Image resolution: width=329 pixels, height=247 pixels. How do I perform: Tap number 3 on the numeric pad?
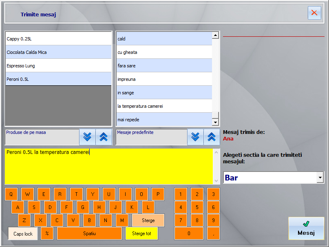tap(213, 194)
